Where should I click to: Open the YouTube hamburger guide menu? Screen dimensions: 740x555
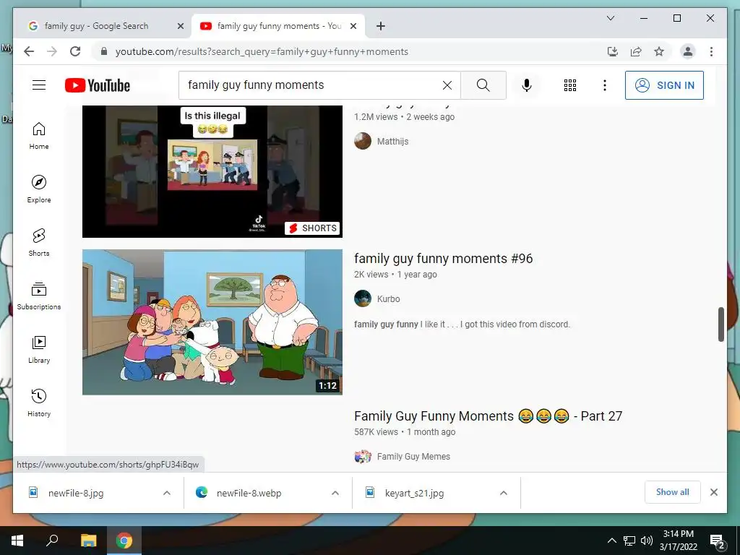coord(39,85)
